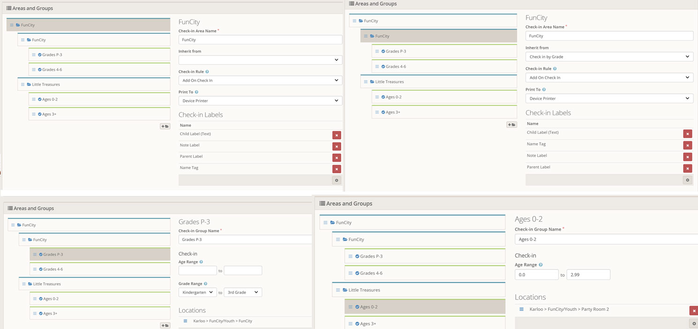Remove Parent Label listed directly below Note Label

[x=337, y=158]
